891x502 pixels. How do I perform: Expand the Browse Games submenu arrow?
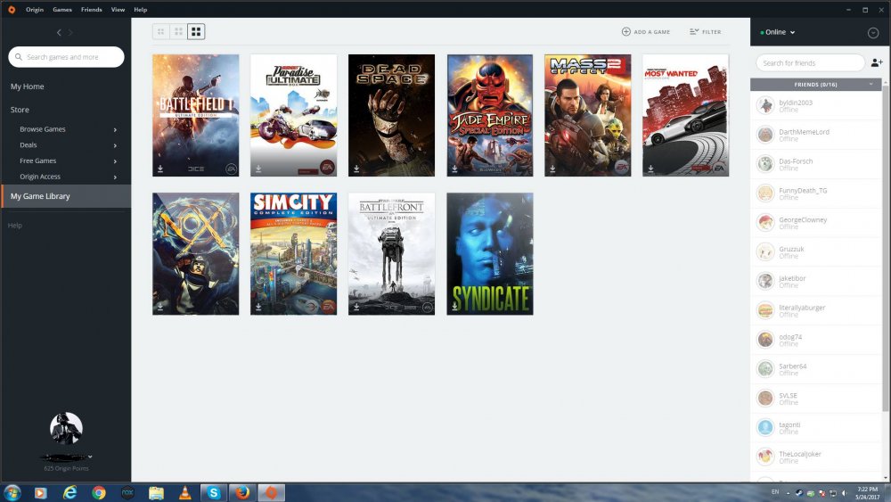tap(115, 129)
